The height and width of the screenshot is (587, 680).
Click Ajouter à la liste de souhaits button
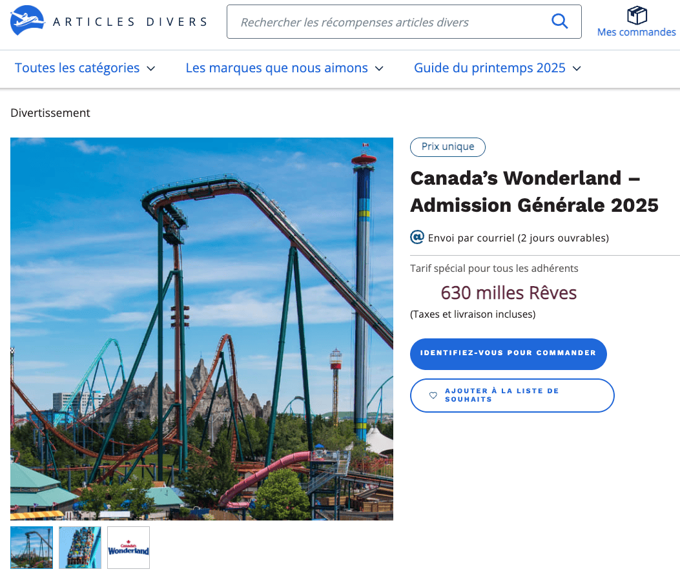[x=512, y=395]
